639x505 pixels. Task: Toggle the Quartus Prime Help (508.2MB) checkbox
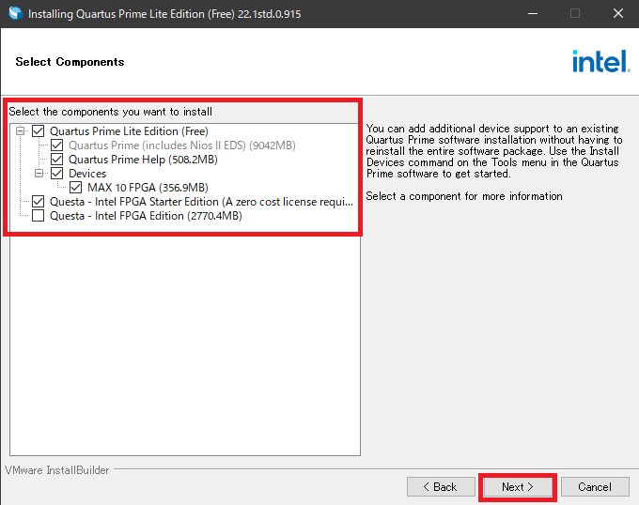pyautogui.click(x=57, y=160)
